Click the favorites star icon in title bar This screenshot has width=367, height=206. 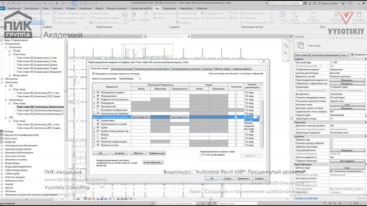click(315, 3)
